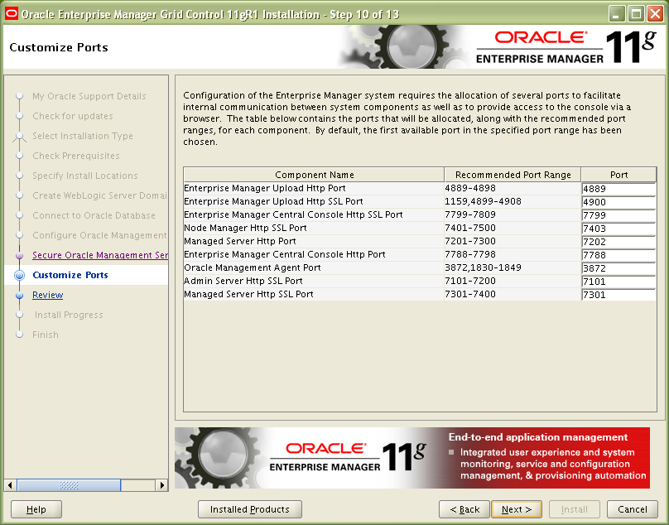This screenshot has height=525, width=669.
Task: Open Installed Products dialog
Action: pos(250,509)
